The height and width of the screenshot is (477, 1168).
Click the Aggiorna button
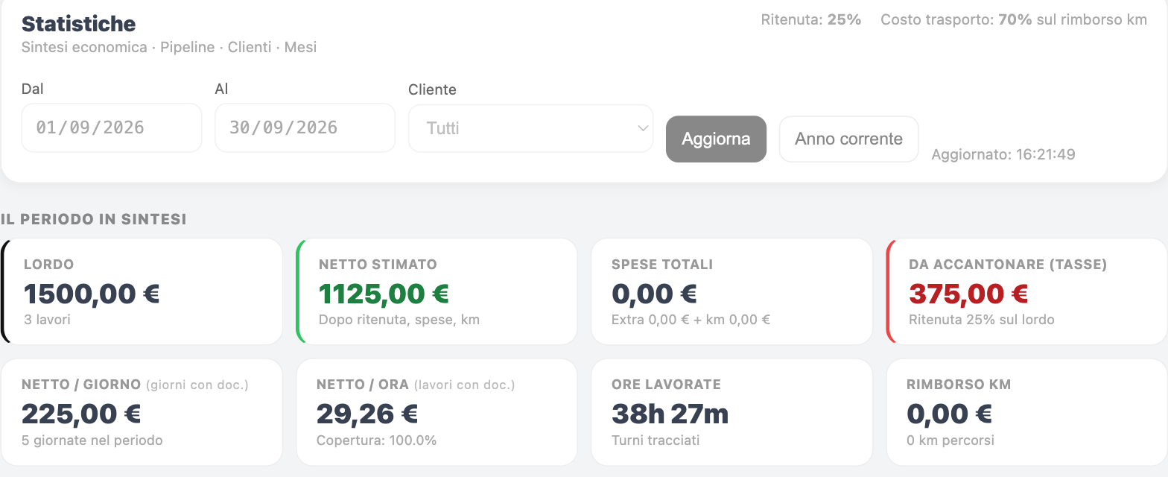tap(716, 139)
